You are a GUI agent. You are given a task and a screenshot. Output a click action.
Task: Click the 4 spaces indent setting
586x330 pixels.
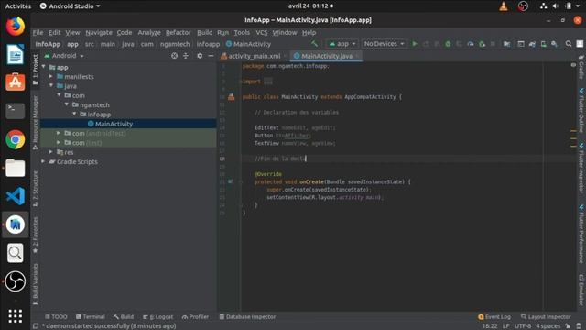pyautogui.click(x=548, y=326)
